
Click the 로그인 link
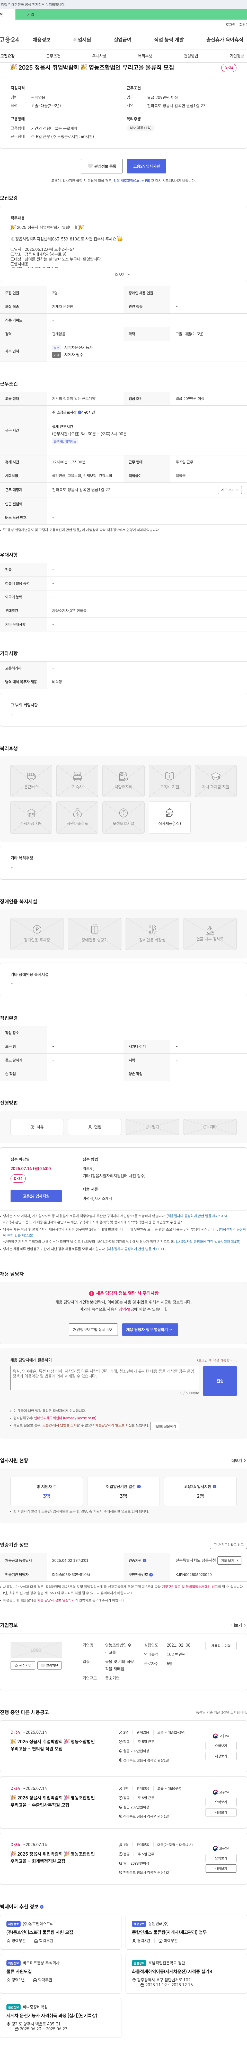[x=230, y=25]
